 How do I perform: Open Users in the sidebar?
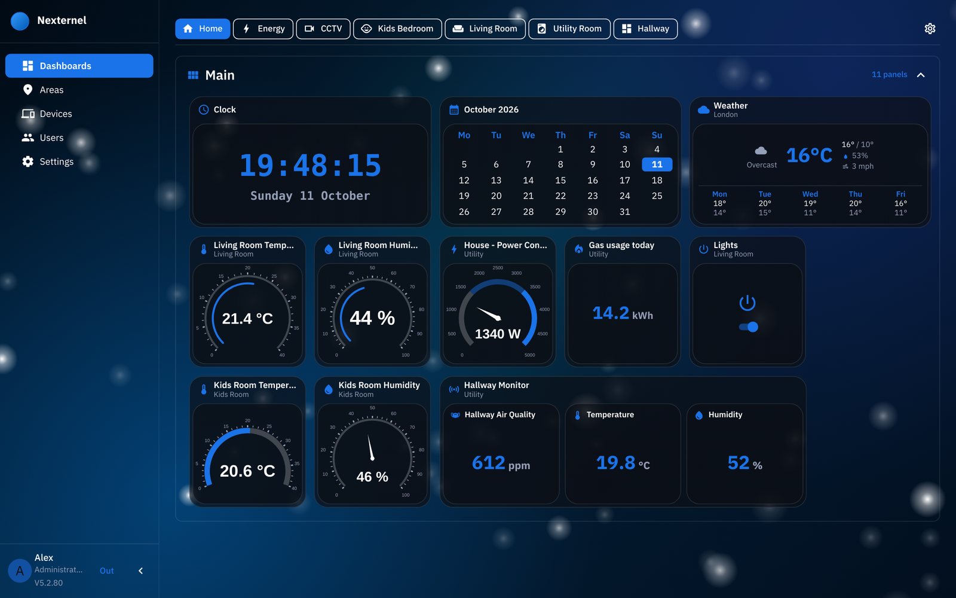point(79,138)
